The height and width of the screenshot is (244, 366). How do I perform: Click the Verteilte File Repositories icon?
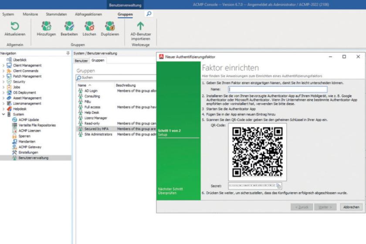14,125
